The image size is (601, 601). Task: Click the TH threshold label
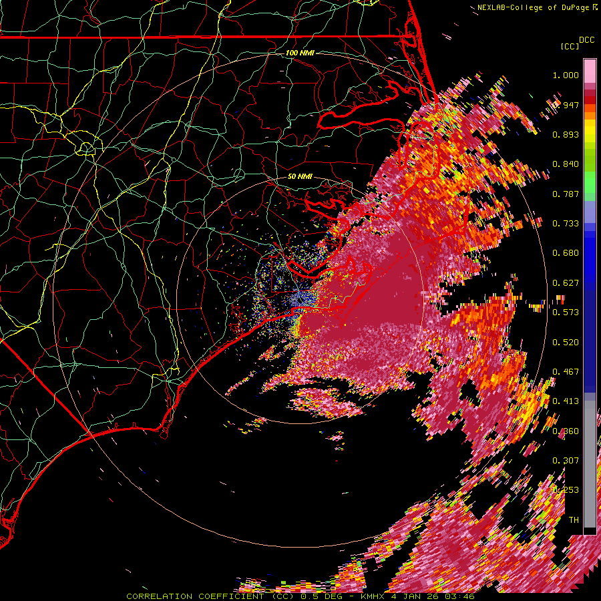point(574,520)
